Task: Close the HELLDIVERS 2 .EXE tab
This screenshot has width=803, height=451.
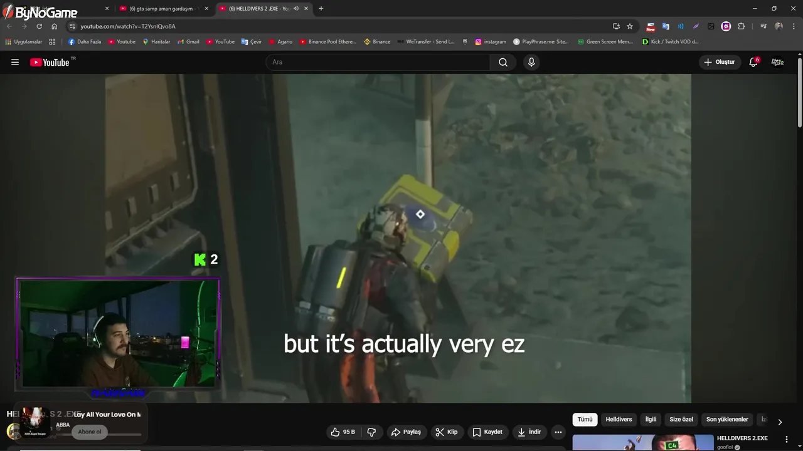Action: [306, 9]
